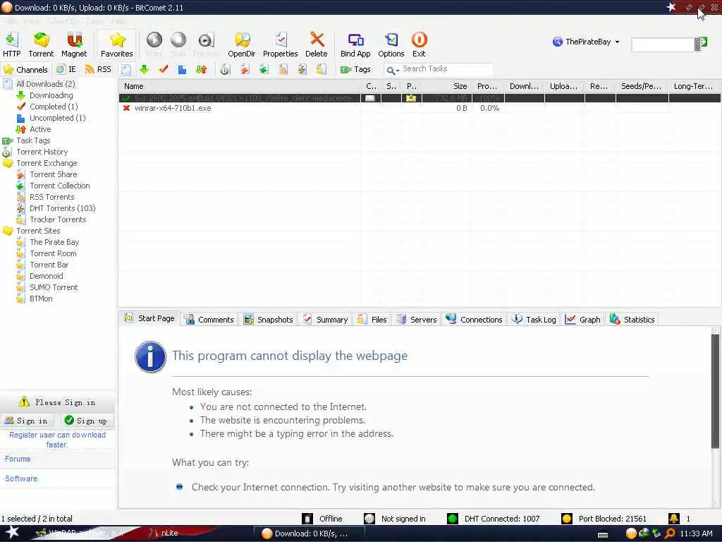Open Demonoid in Torrent Sites
Viewport: 722px width, 542px height.
coord(46,276)
